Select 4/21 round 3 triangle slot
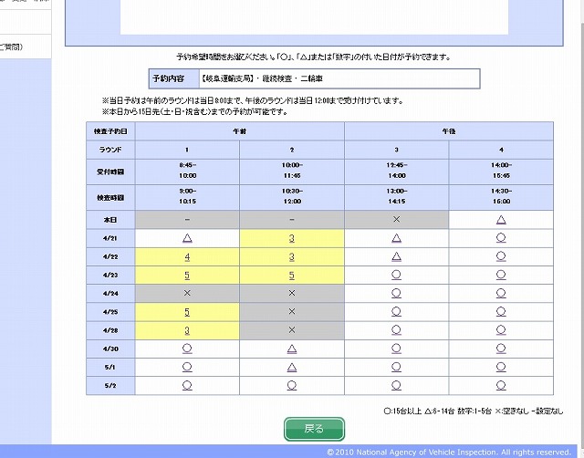 coord(397,238)
